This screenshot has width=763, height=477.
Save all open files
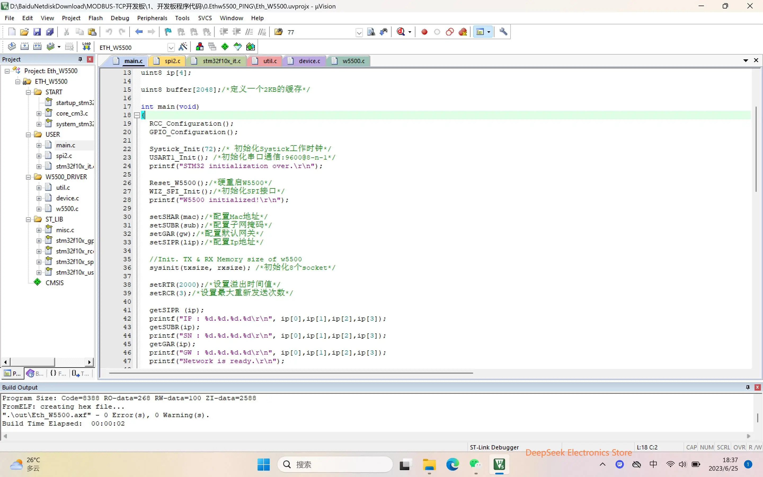[x=50, y=32]
